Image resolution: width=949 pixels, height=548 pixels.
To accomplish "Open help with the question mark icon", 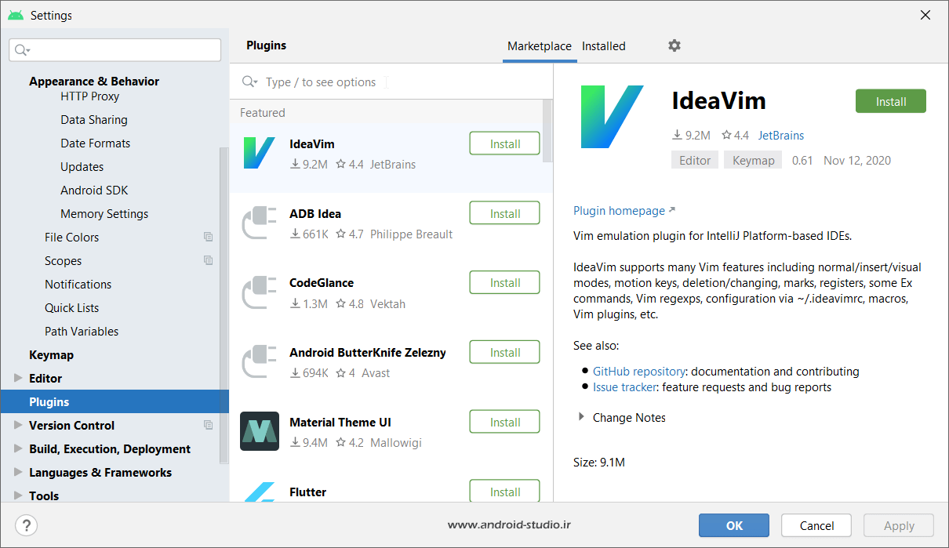I will coord(27,525).
